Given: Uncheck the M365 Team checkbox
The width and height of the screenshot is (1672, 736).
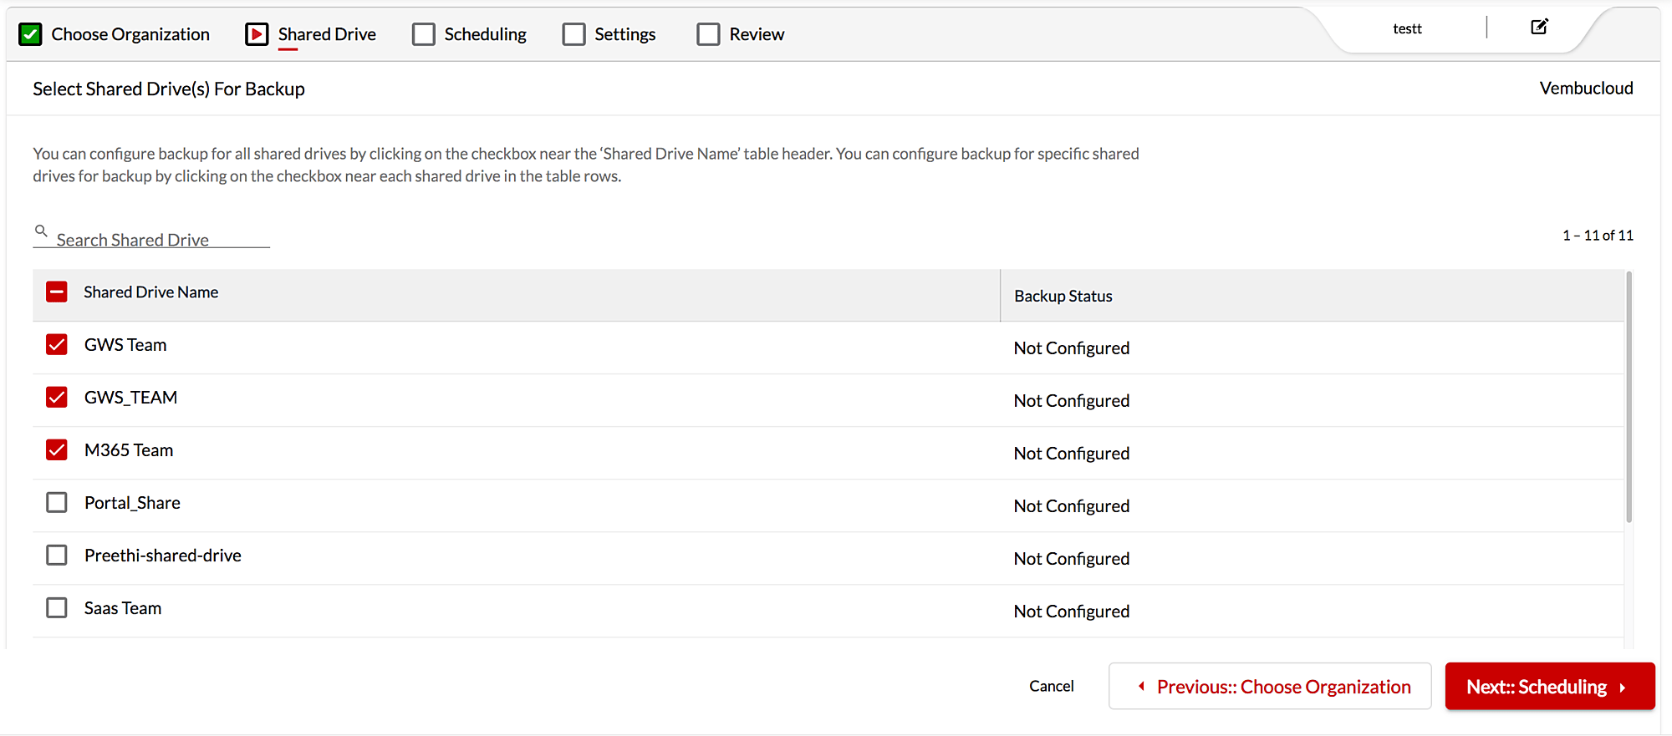Looking at the screenshot, I should [x=57, y=449].
